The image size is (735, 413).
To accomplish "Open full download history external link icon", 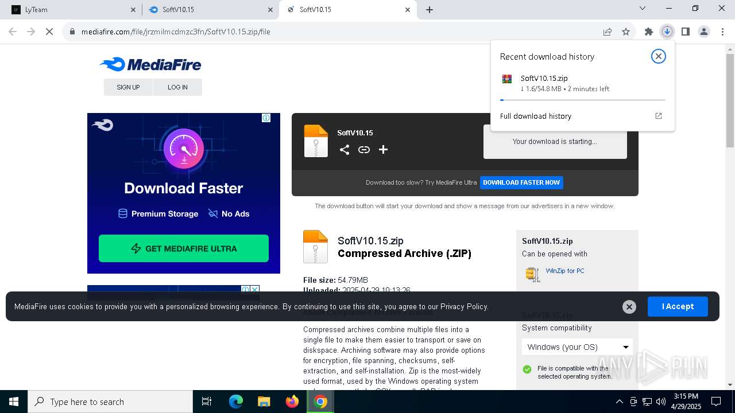I will point(659,116).
